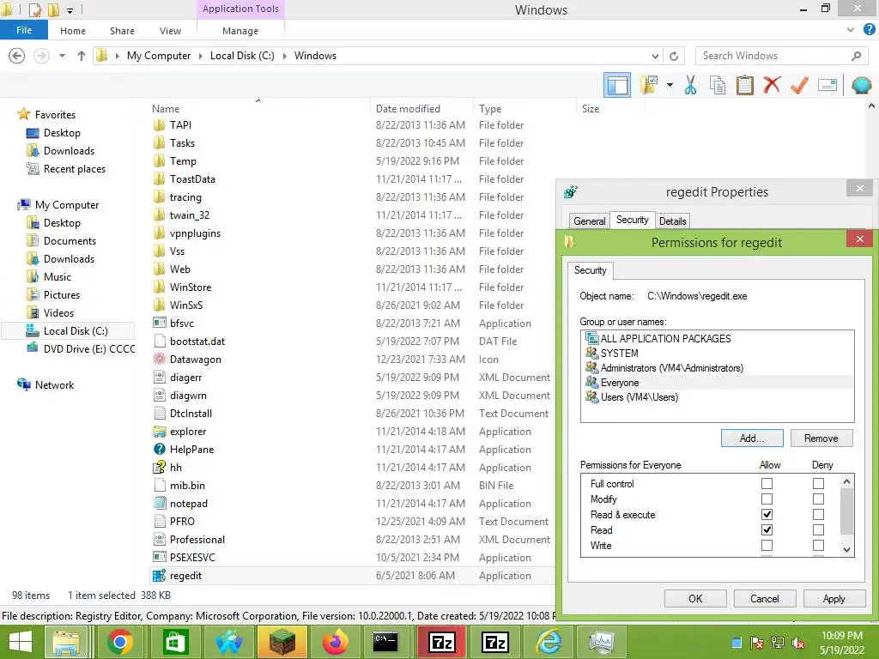The image size is (879, 659).
Task: Expand the chevron after Local Disk (C:) breadcrumb
Action: coord(284,56)
